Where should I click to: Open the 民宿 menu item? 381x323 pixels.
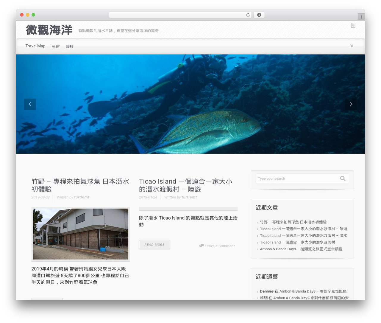point(55,46)
